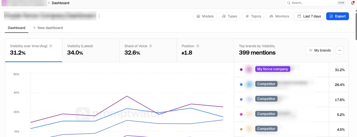Click the info icon beside Visibility over time
Screen dimensions: 357x137
51,46
